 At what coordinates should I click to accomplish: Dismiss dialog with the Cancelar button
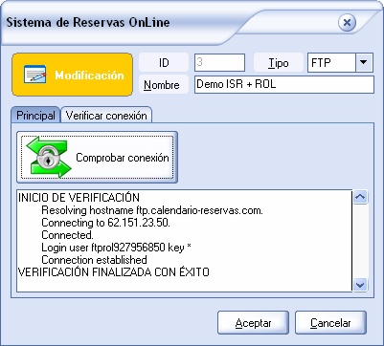tap(330, 323)
